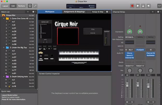The height and width of the screenshot is (105, 162).
Task: Start playback with the play button
Action: [x=138, y=6]
